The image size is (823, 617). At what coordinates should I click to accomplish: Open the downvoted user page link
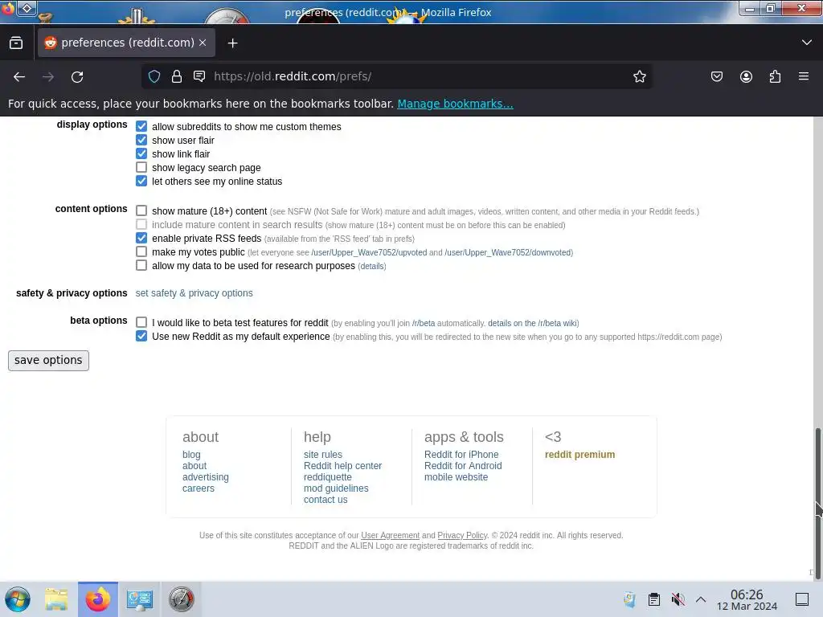[x=508, y=253]
